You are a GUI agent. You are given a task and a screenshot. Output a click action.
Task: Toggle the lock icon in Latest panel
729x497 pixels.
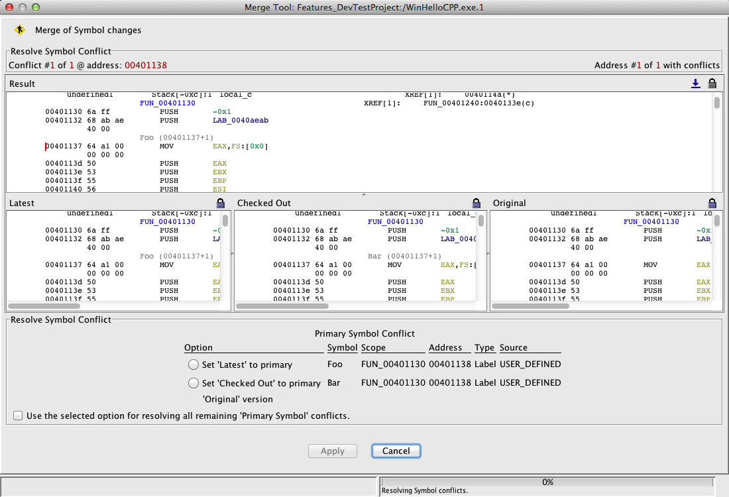(x=221, y=203)
